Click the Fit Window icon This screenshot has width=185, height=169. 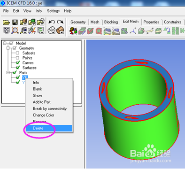[7, 30]
